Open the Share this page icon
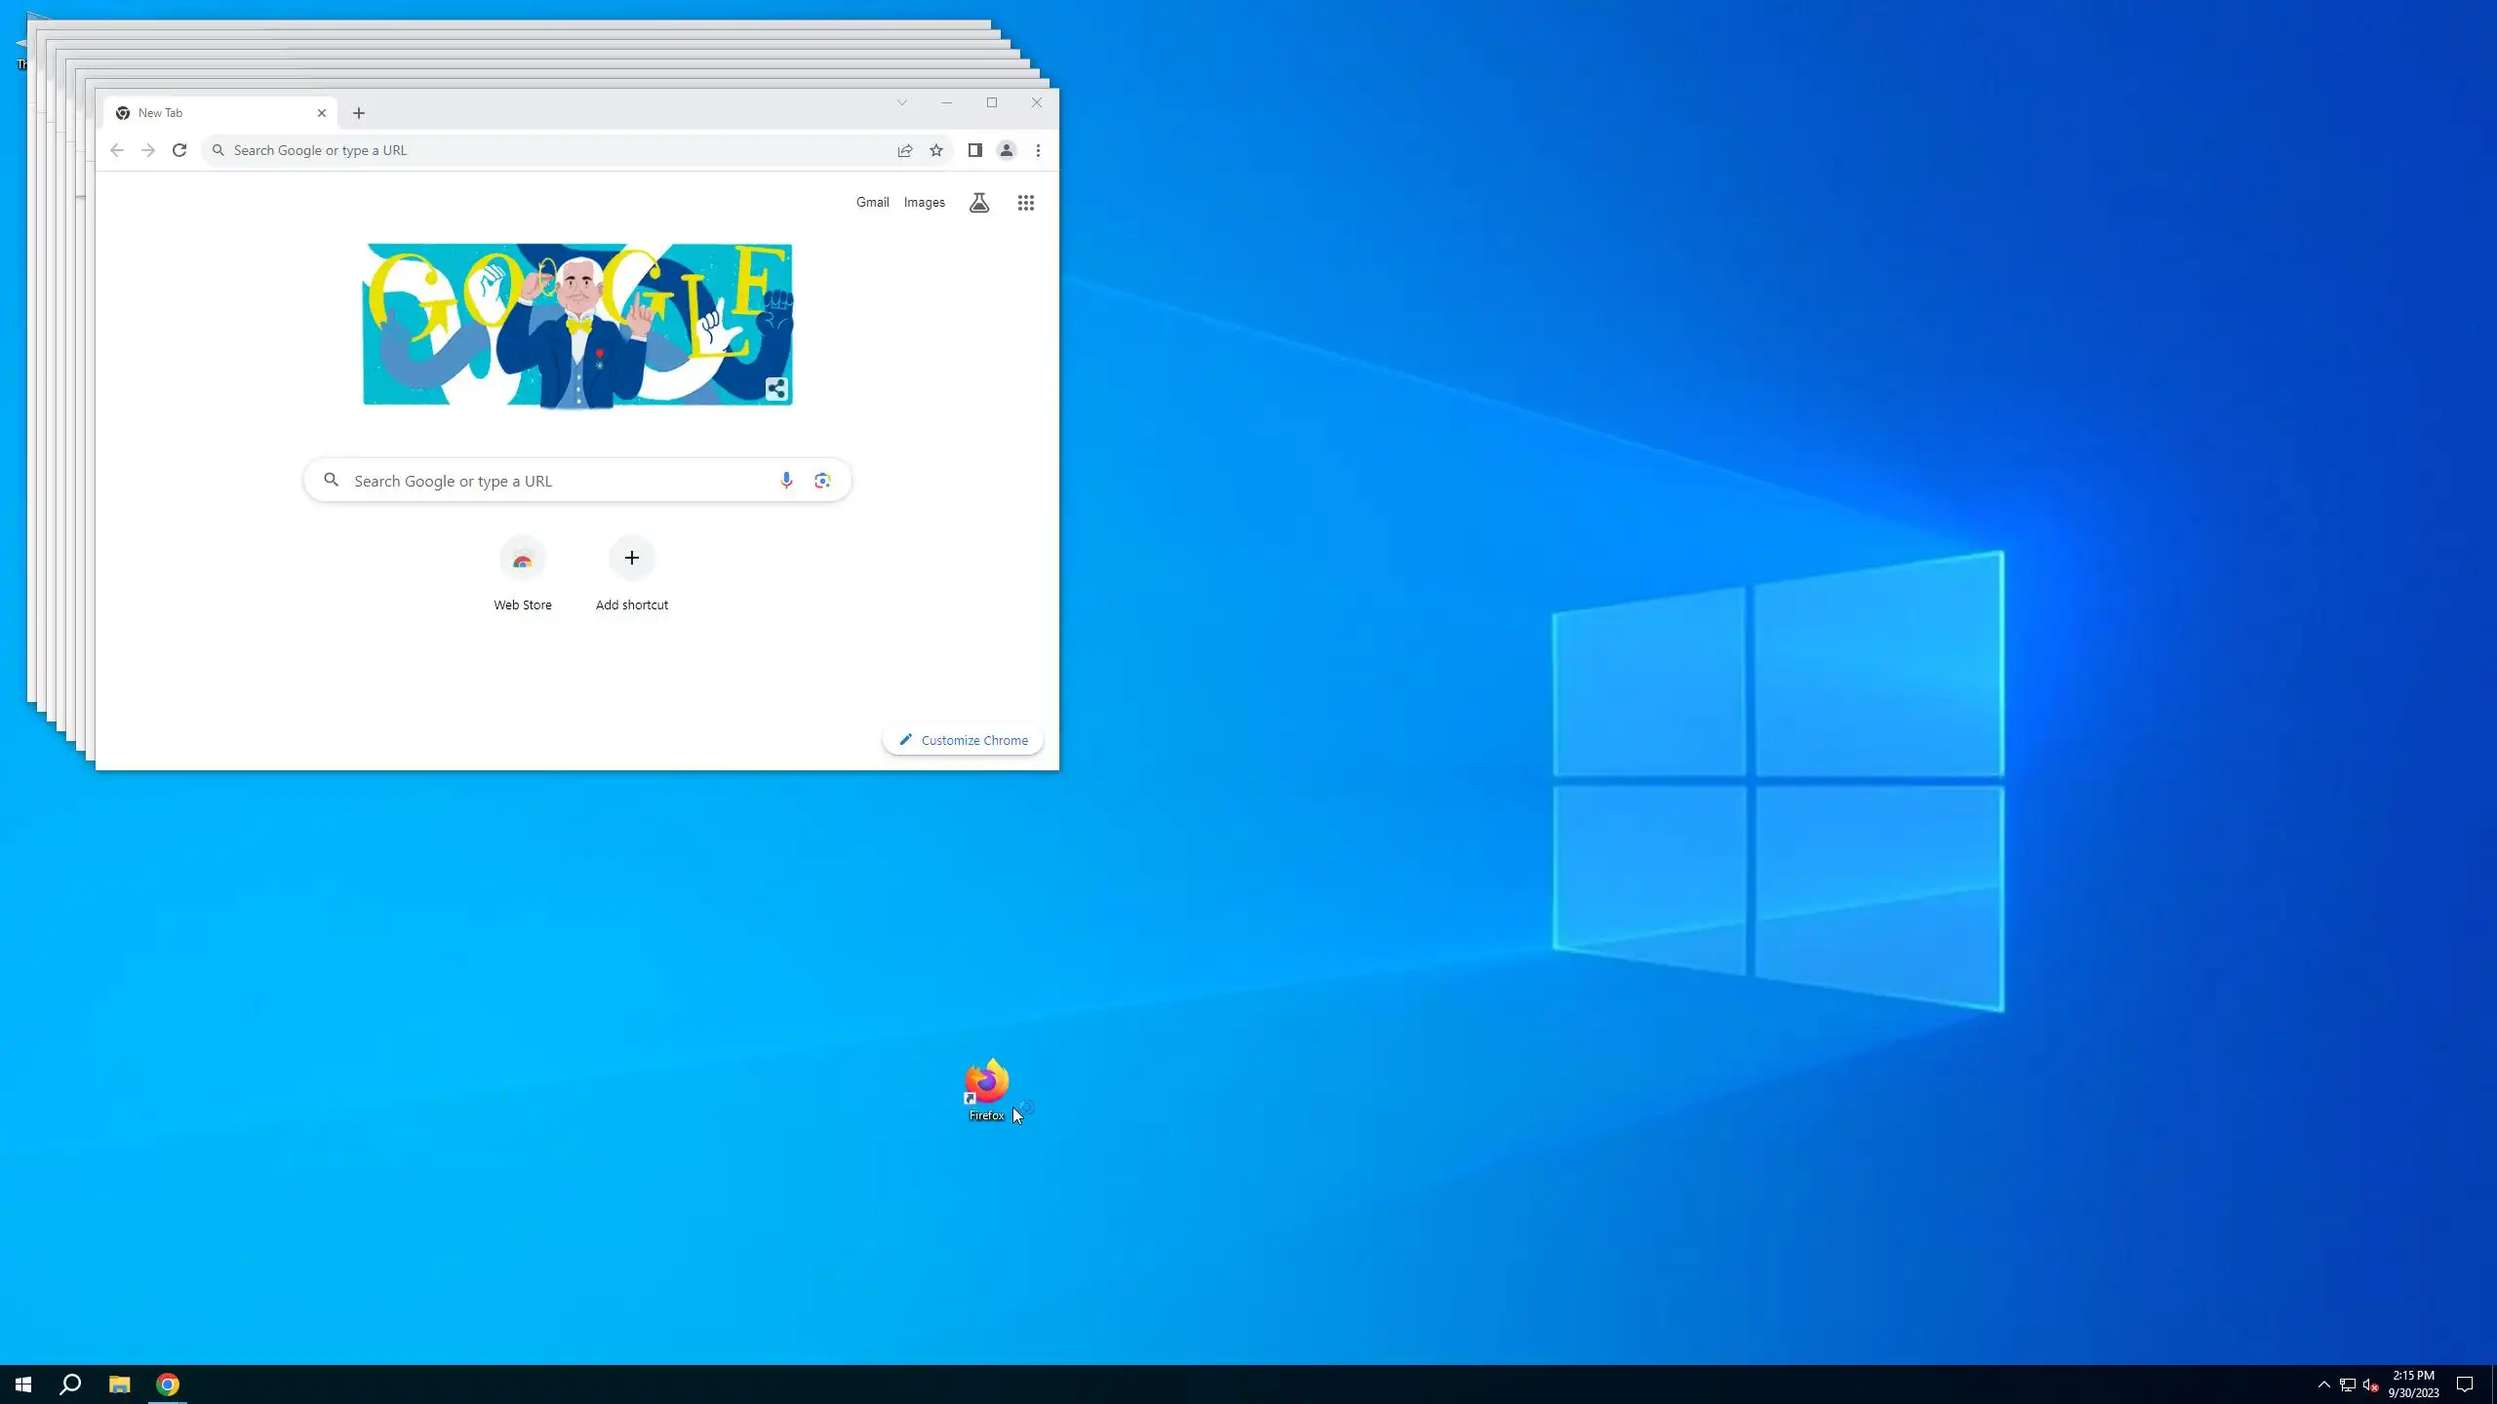Screen dimensions: 2497x1404 pos(905,150)
